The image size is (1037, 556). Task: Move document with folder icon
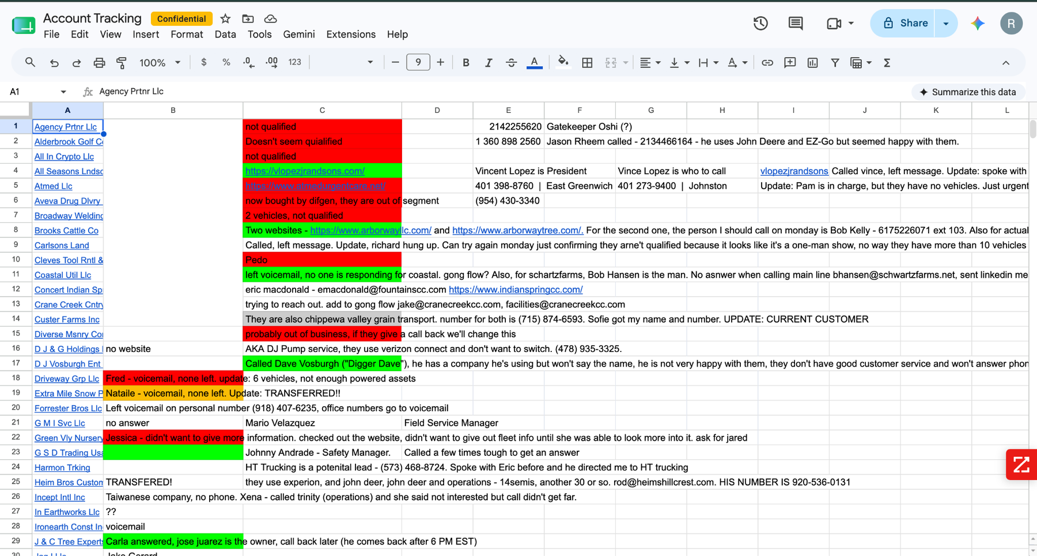point(248,19)
